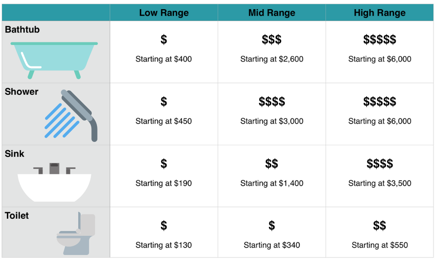Screen dimensions: 437x262
Task: Click 'Starting at $550' toilet price
Action: 380,245
